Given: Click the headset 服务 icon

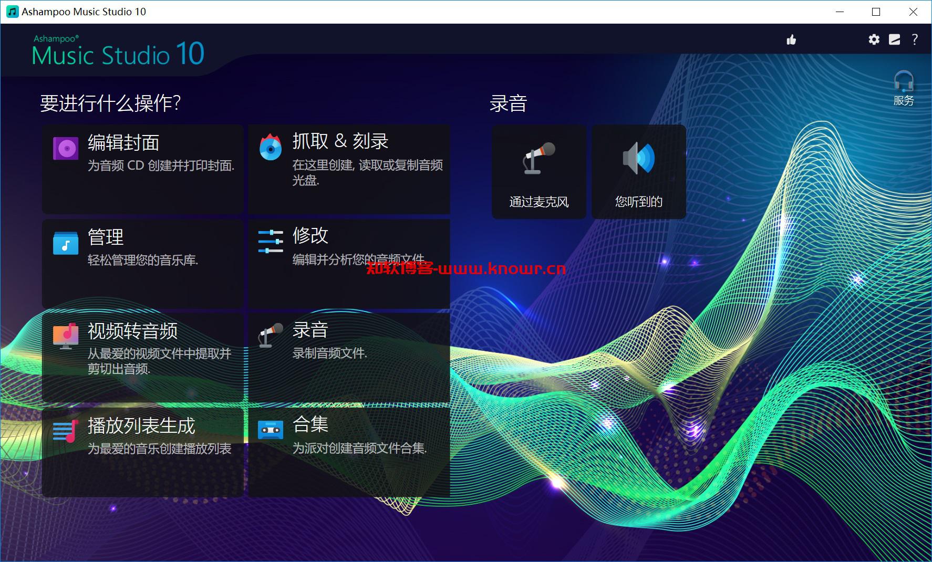Looking at the screenshot, I should (904, 81).
